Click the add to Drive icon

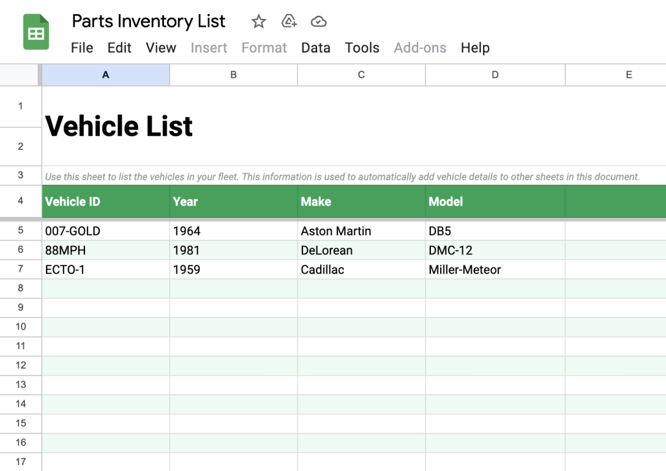pos(289,21)
